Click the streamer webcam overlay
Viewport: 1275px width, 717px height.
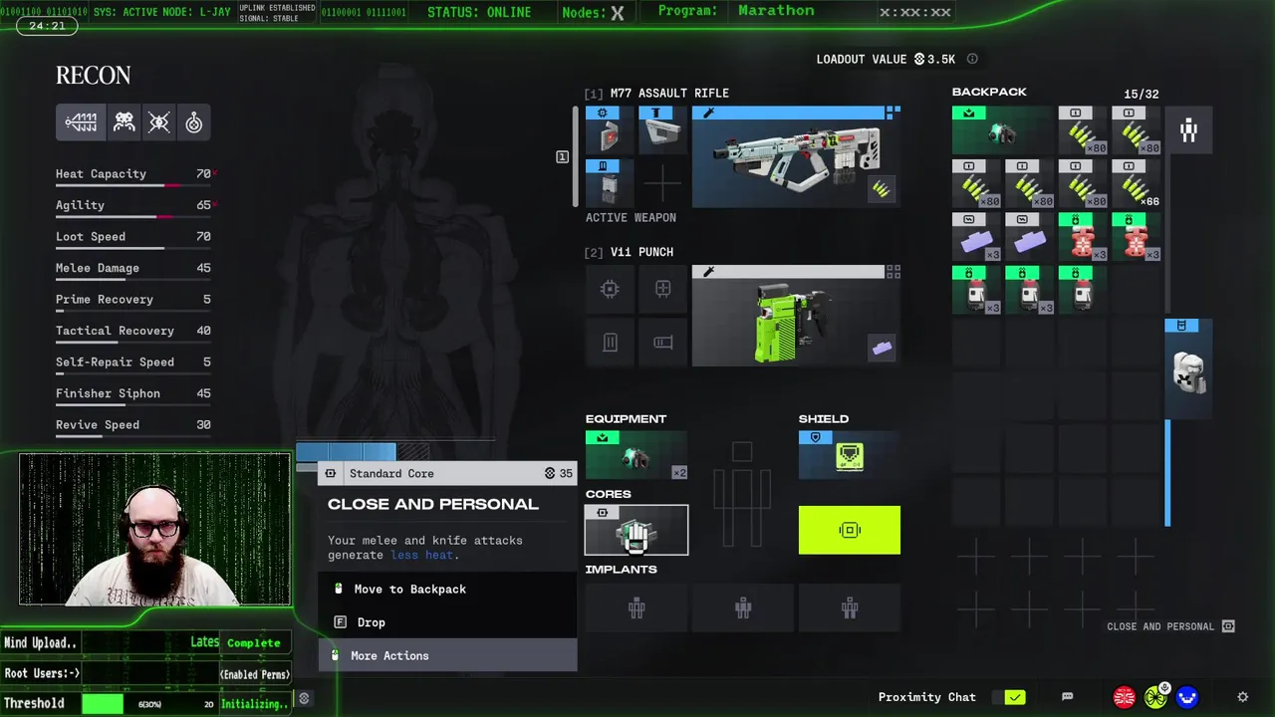pyautogui.click(x=155, y=530)
